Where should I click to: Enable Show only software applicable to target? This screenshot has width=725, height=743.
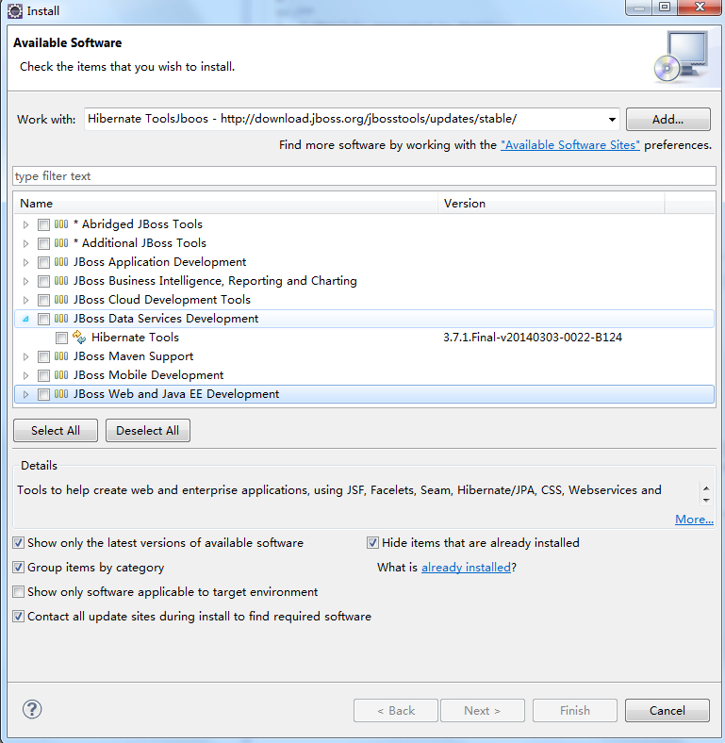[x=19, y=592]
